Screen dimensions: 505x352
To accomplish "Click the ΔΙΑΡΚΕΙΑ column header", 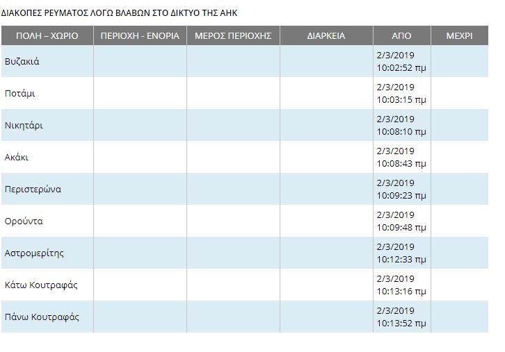I will click(326, 35).
